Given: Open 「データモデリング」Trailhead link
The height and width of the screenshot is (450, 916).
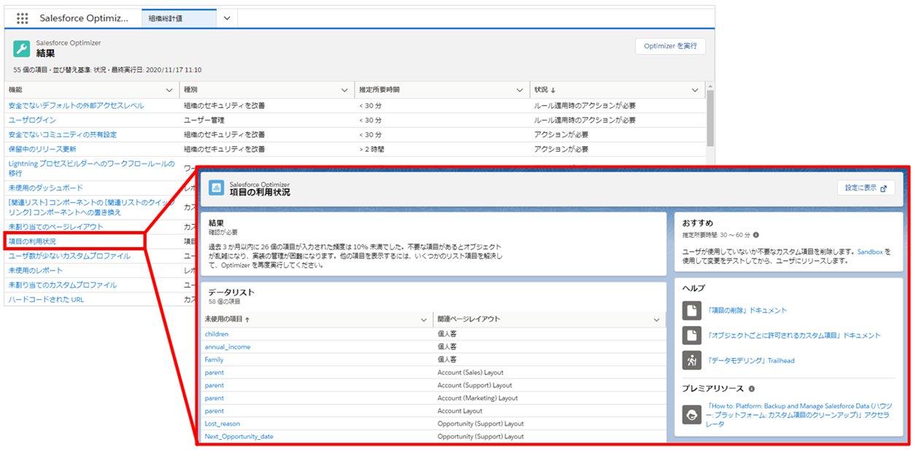Looking at the screenshot, I should (x=750, y=360).
